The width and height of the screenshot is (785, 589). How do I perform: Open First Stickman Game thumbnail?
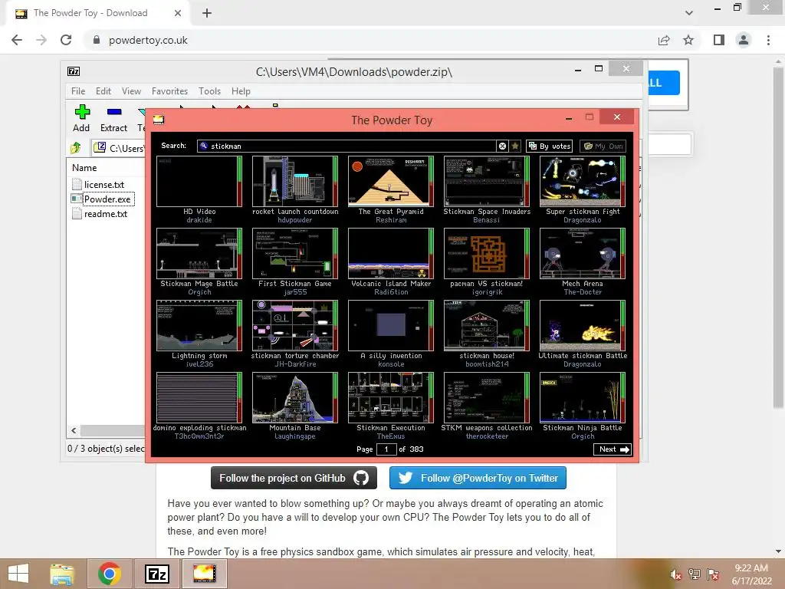tap(295, 253)
